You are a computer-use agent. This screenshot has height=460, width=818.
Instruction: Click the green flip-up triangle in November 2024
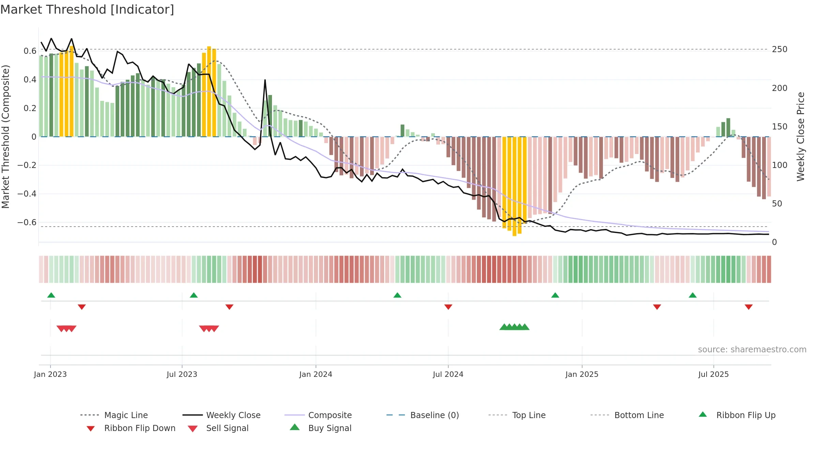(555, 295)
